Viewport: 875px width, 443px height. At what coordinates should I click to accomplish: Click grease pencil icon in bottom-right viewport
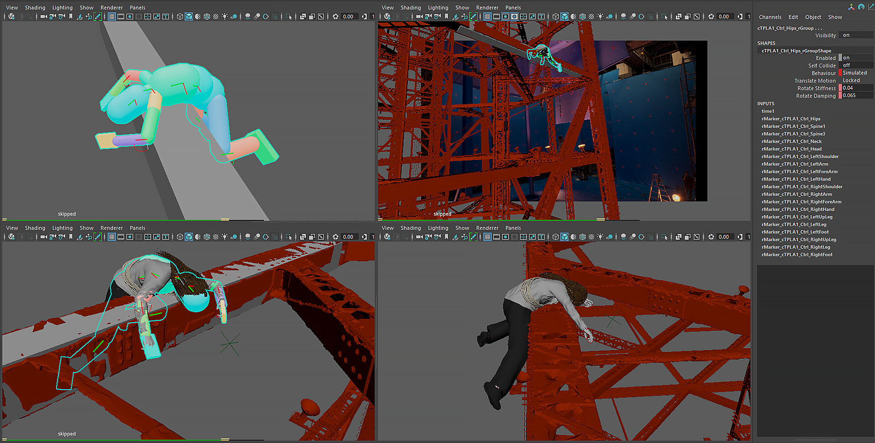(x=474, y=237)
